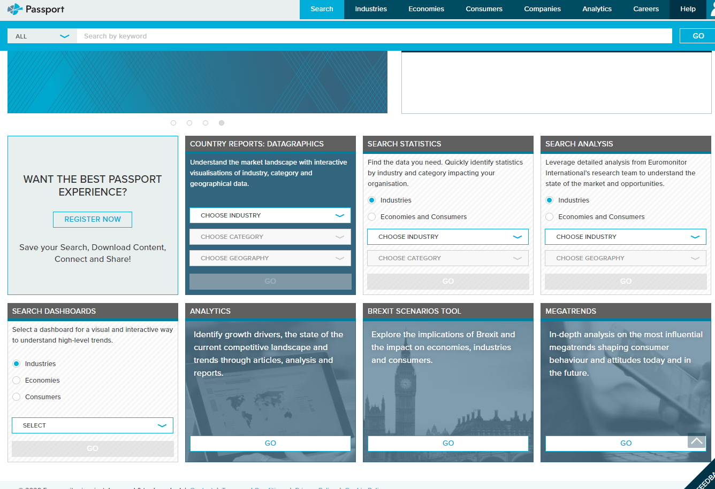Viewport: 715px width, 489px height.
Task: Select the Industries radio in Search Dashboards
Action: (17, 364)
